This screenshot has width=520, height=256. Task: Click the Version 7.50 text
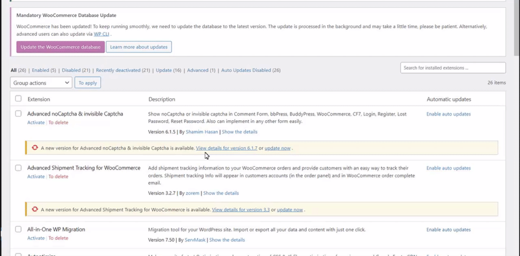pyautogui.click(x=161, y=240)
